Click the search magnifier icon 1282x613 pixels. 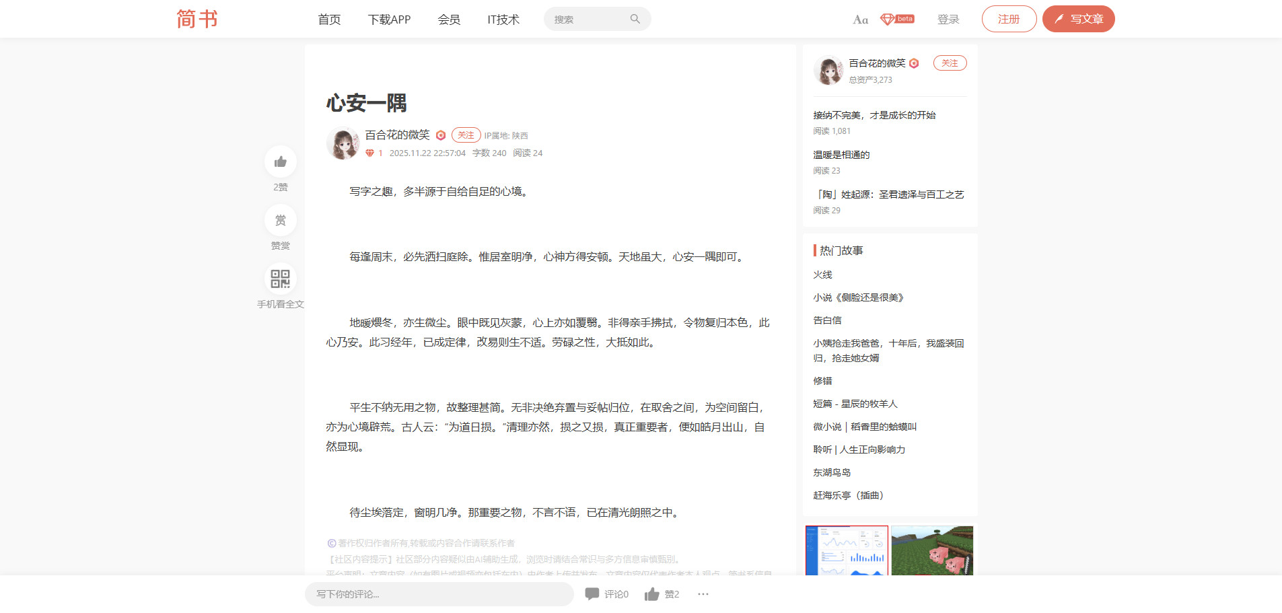point(635,19)
